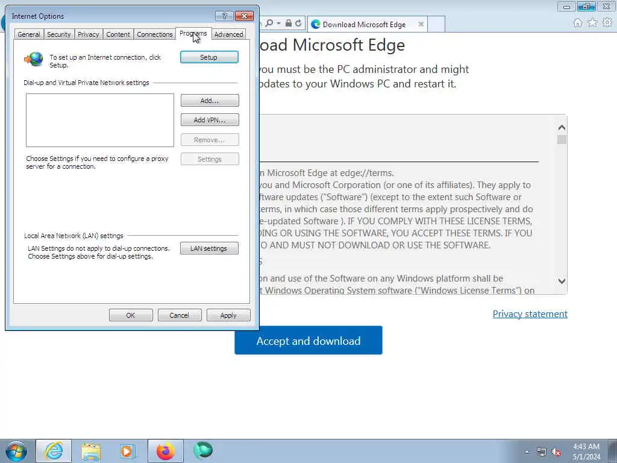Screen dimensions: 617x463
Task: Show hidden system tray icons
Action: tap(527, 452)
